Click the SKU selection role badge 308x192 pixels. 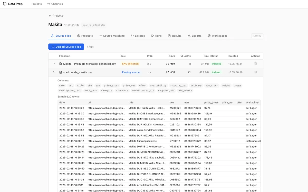(x=130, y=64)
